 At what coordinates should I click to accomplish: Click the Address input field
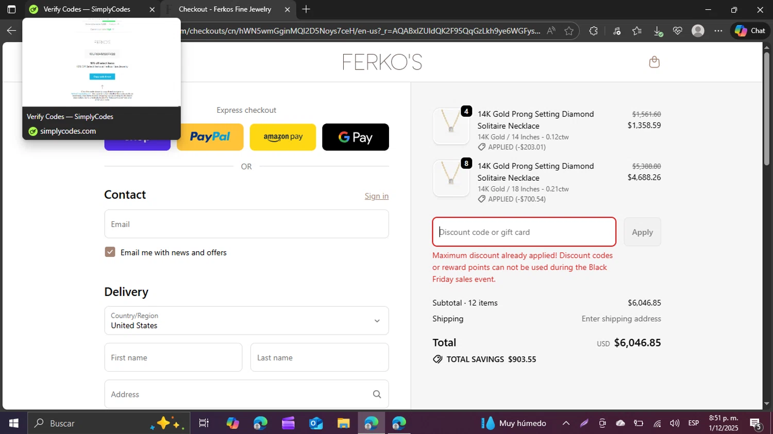[x=246, y=394]
